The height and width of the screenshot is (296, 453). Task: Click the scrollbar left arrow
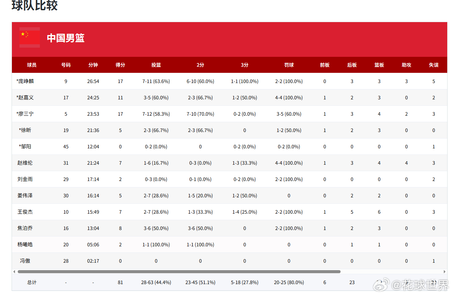click(x=14, y=272)
